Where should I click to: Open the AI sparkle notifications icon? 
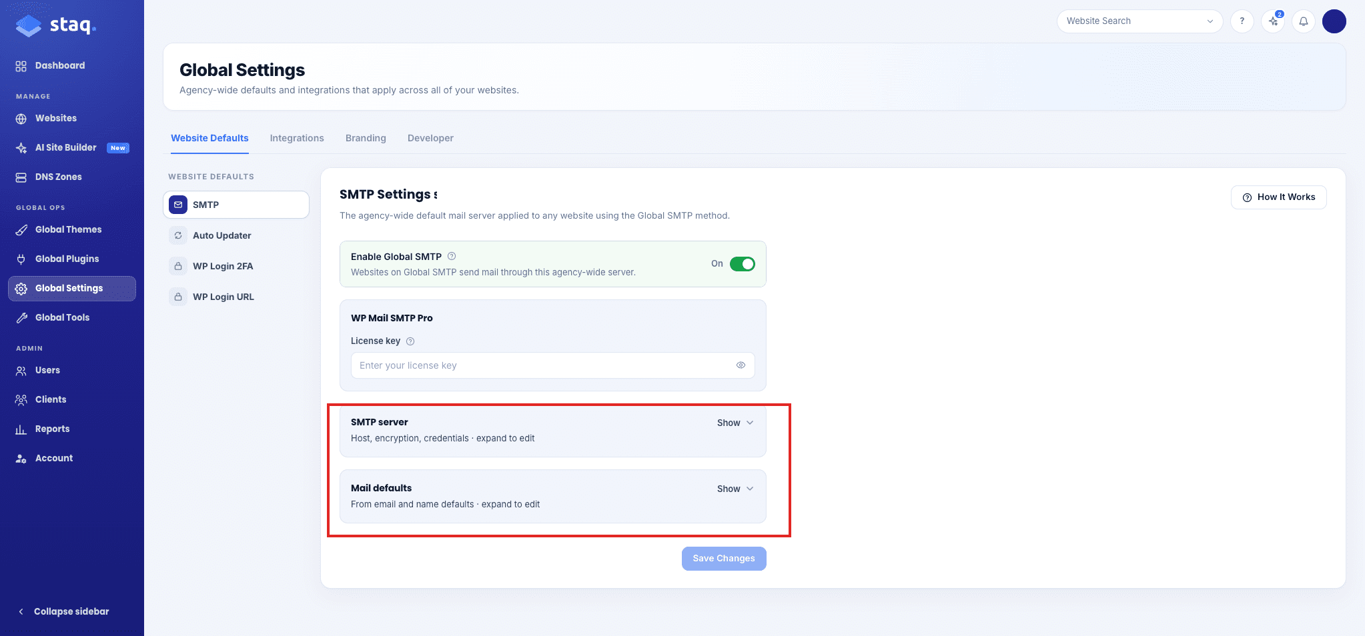click(1273, 21)
